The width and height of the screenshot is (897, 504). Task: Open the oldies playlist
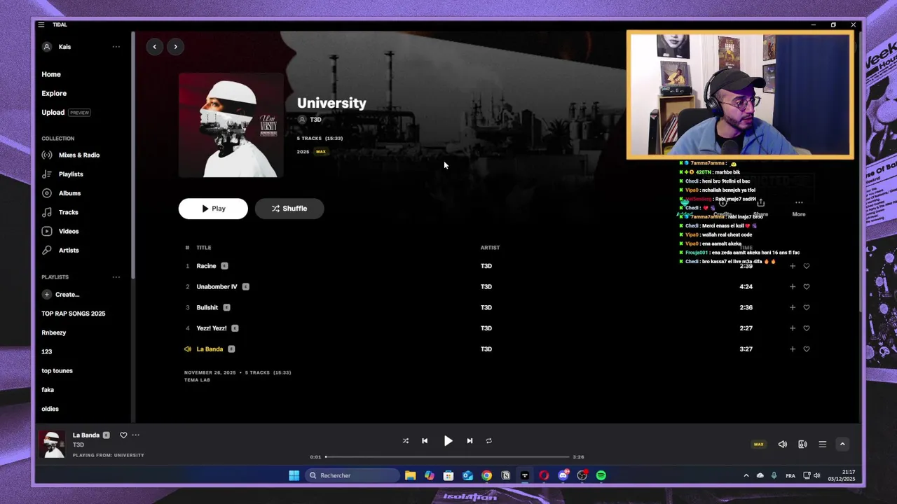coord(50,409)
